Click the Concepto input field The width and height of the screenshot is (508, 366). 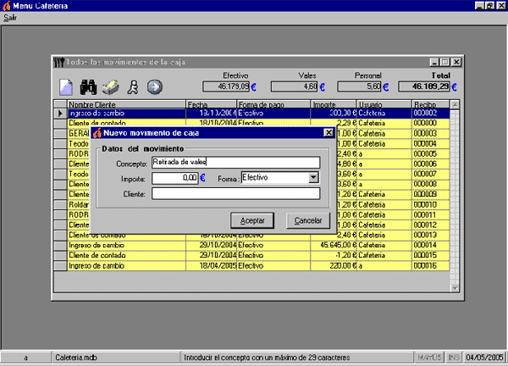click(x=236, y=162)
